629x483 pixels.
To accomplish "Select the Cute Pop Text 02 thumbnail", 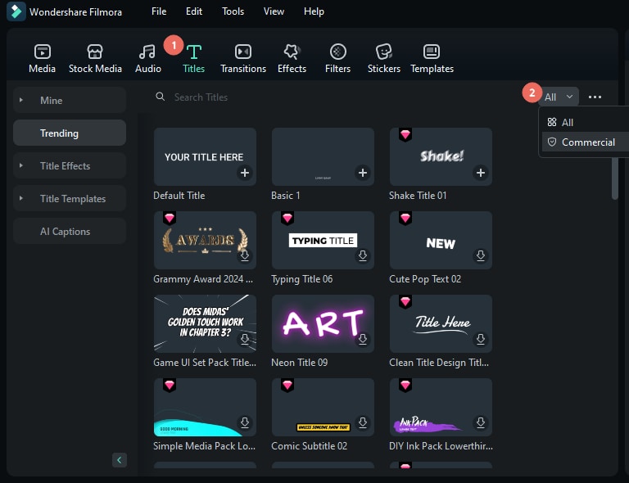I will (x=441, y=241).
